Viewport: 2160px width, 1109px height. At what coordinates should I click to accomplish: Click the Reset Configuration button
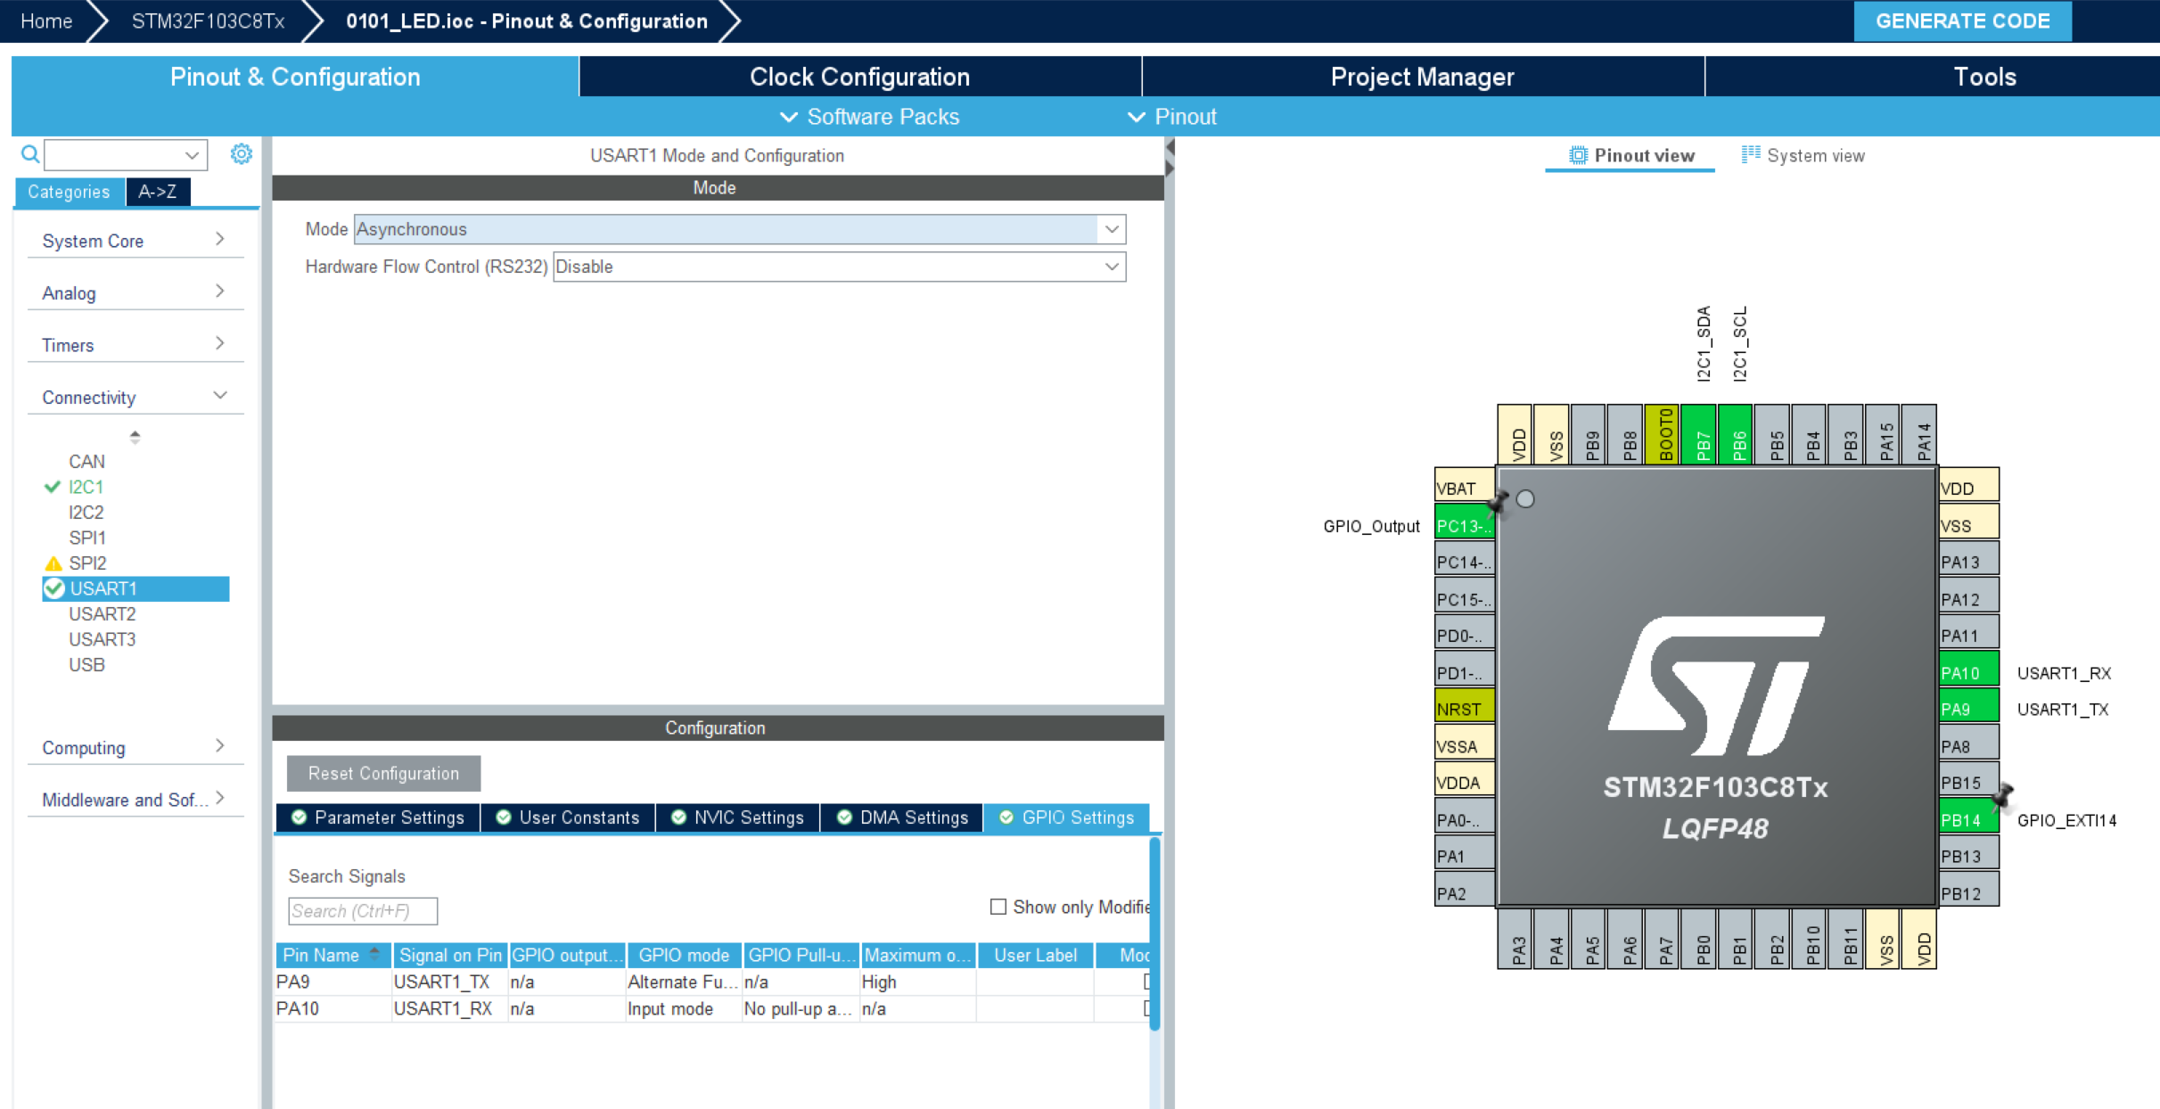(x=383, y=773)
